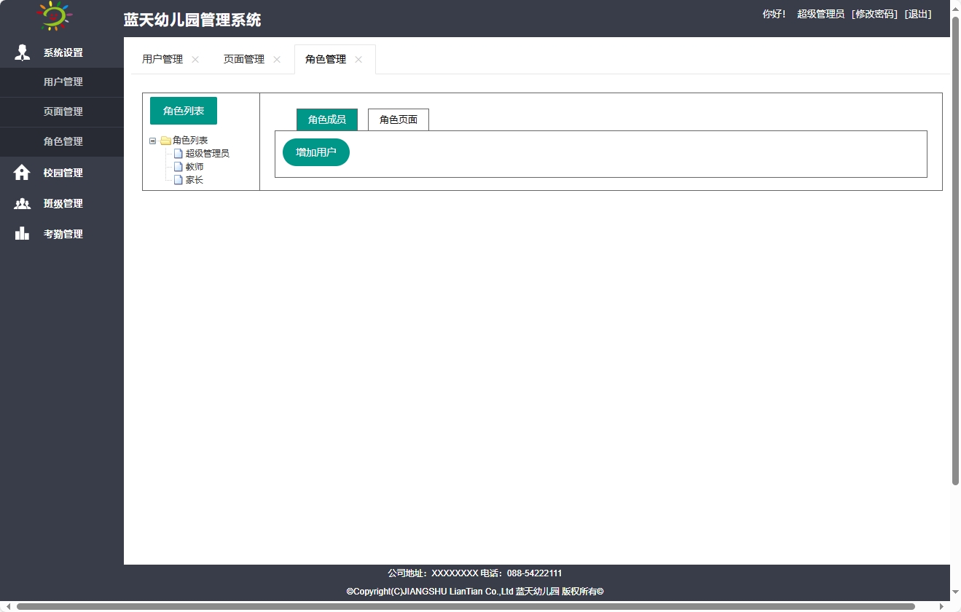Image resolution: width=961 pixels, height=612 pixels.
Task: Close the 页面管理 tab with its X
Action: [x=277, y=59]
